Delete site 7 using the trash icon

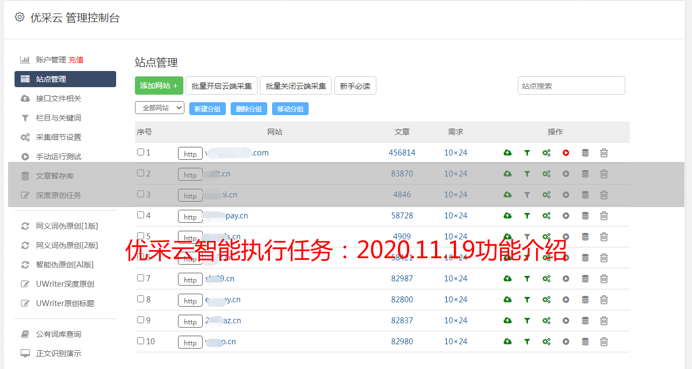coord(604,279)
